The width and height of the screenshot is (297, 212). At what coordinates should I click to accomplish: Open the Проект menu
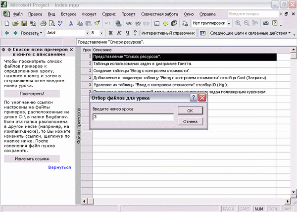click(x=128, y=14)
